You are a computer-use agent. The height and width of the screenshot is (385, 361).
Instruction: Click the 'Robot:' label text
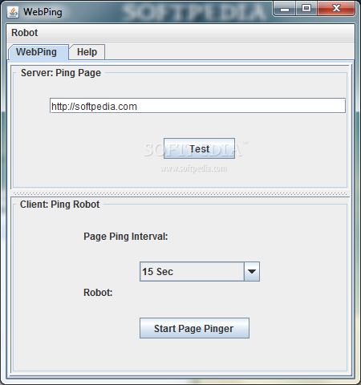click(x=98, y=293)
